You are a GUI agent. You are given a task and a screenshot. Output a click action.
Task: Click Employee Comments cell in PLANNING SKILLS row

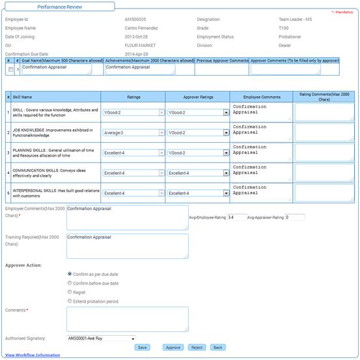(261, 153)
